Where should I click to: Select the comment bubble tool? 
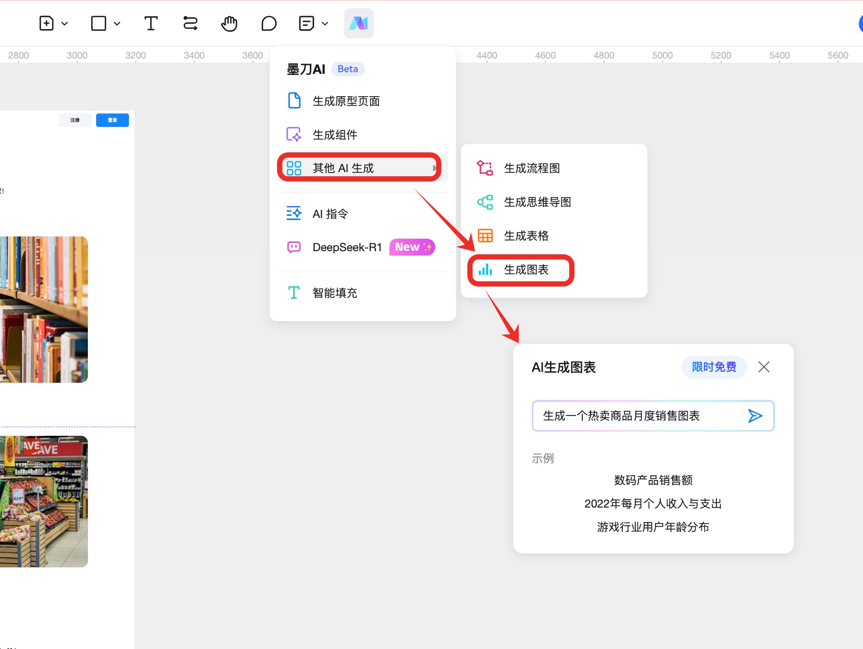[x=269, y=23]
